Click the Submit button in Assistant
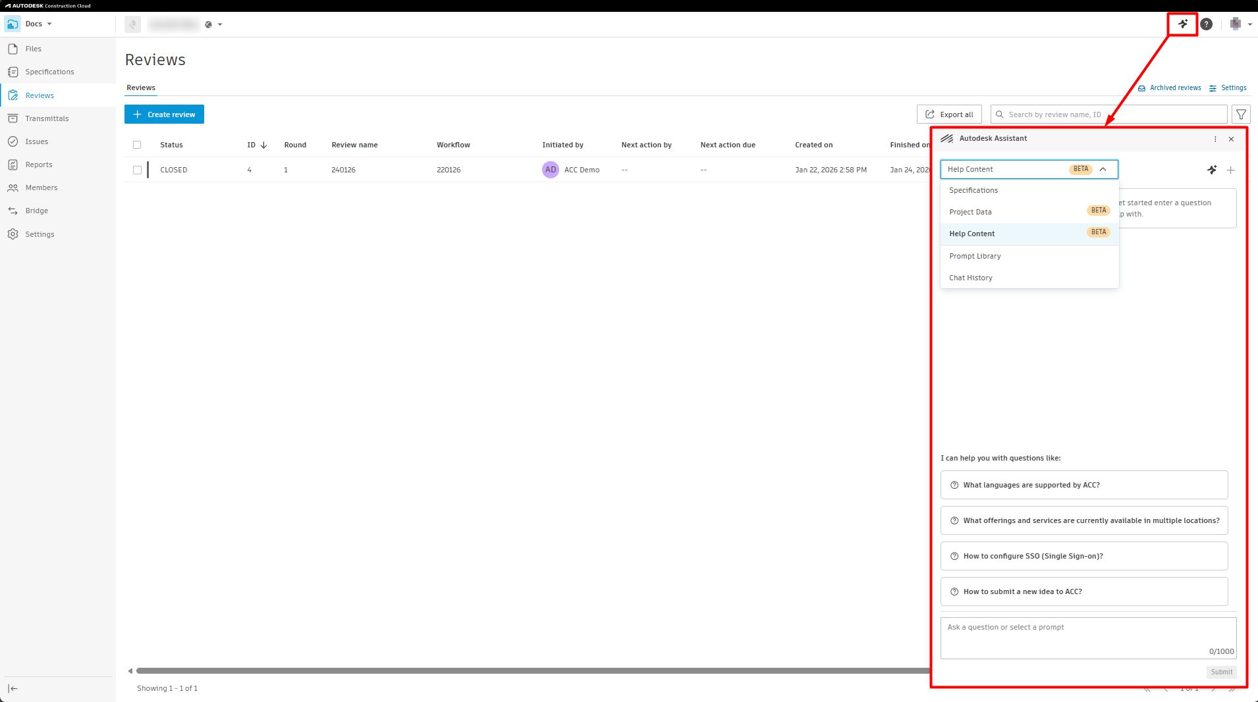The width and height of the screenshot is (1258, 702). 1221,672
